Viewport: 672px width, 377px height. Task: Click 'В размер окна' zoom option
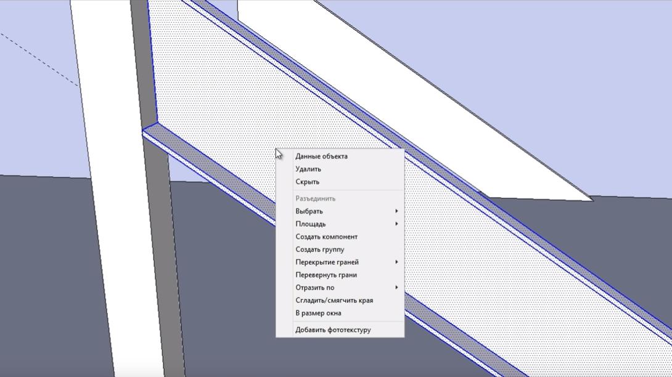pos(318,313)
